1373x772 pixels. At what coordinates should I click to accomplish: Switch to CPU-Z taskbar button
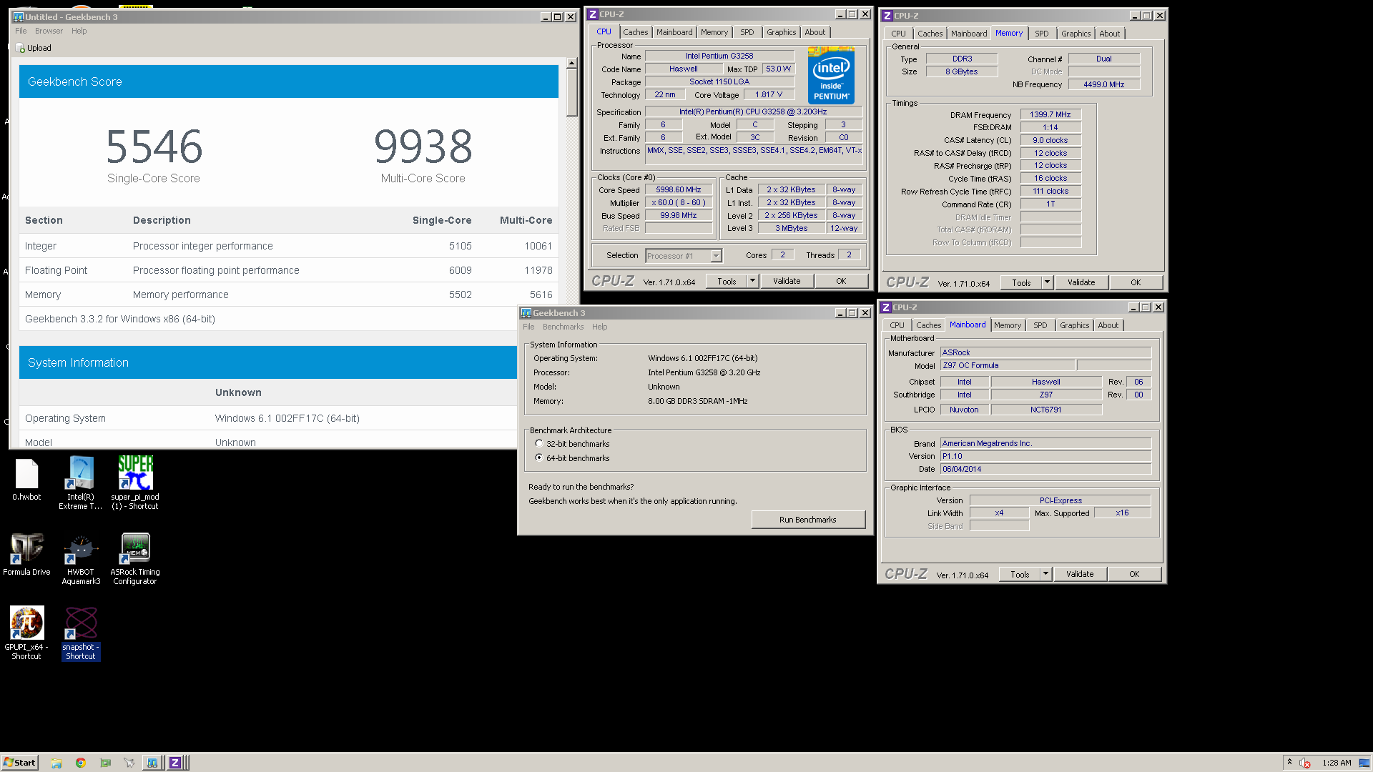(x=177, y=763)
